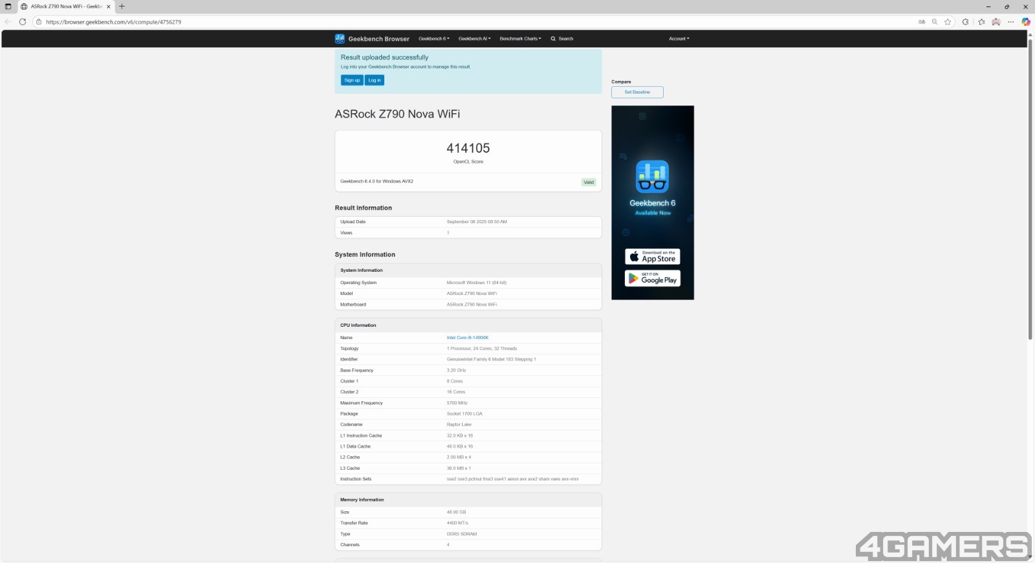Click the upload date September 08 2025 value
Screen dimensions: 1035x563
[477, 222]
